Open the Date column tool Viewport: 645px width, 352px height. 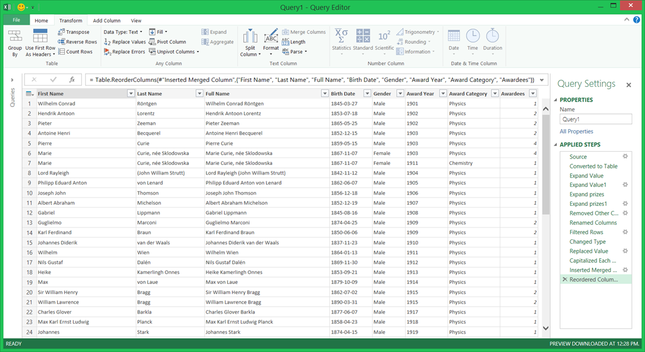pos(454,39)
